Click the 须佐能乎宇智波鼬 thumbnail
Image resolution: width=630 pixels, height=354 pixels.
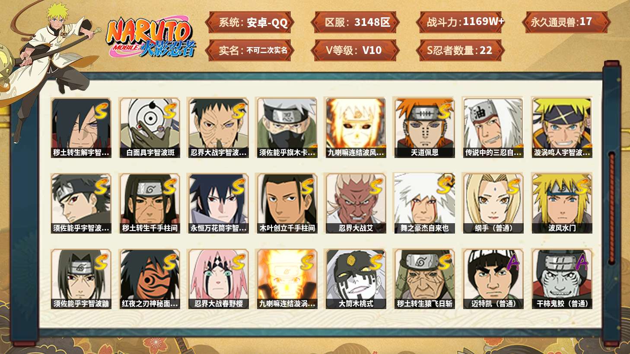pos(81,279)
